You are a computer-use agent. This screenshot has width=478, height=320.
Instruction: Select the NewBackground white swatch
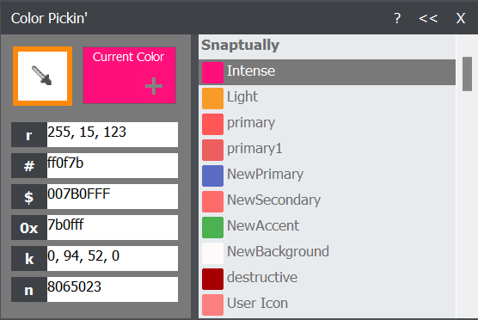pyautogui.click(x=212, y=253)
